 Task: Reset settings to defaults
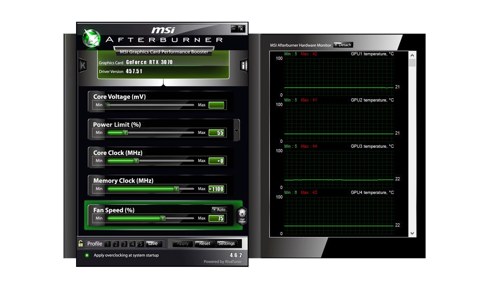pos(205,243)
